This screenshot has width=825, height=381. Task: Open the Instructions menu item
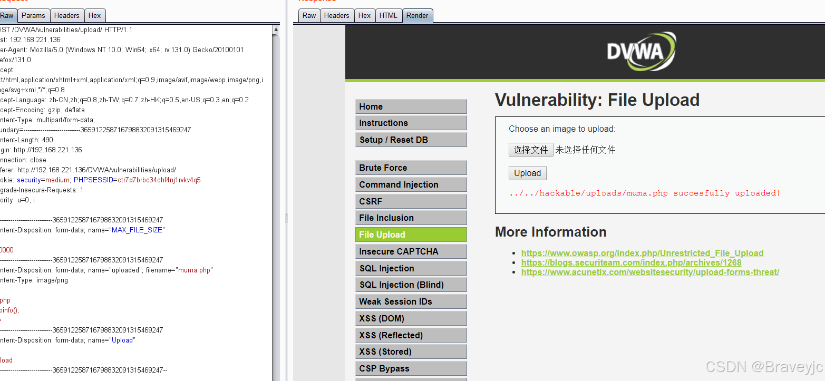pos(411,123)
